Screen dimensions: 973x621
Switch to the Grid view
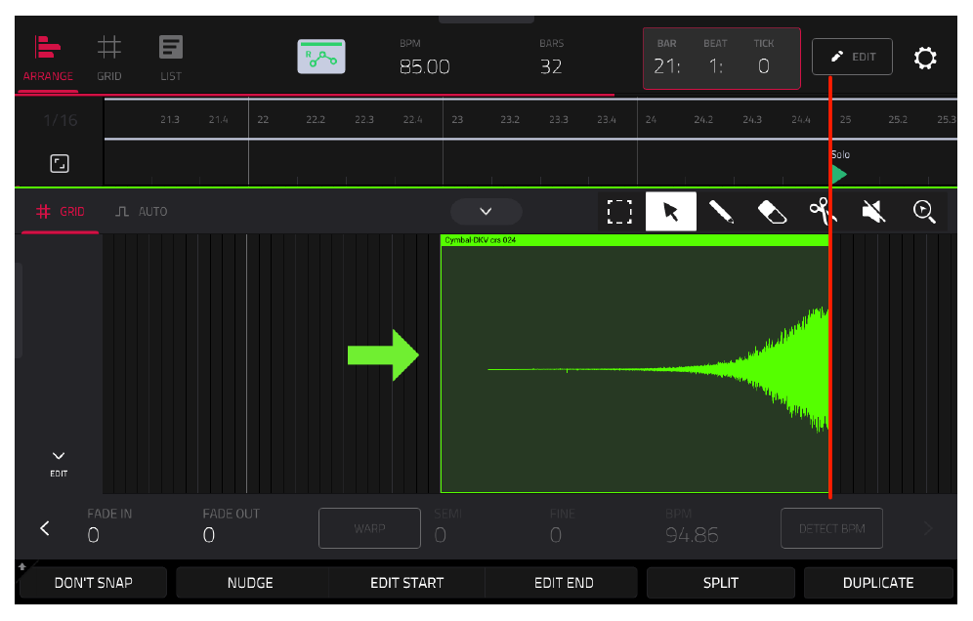(108, 59)
